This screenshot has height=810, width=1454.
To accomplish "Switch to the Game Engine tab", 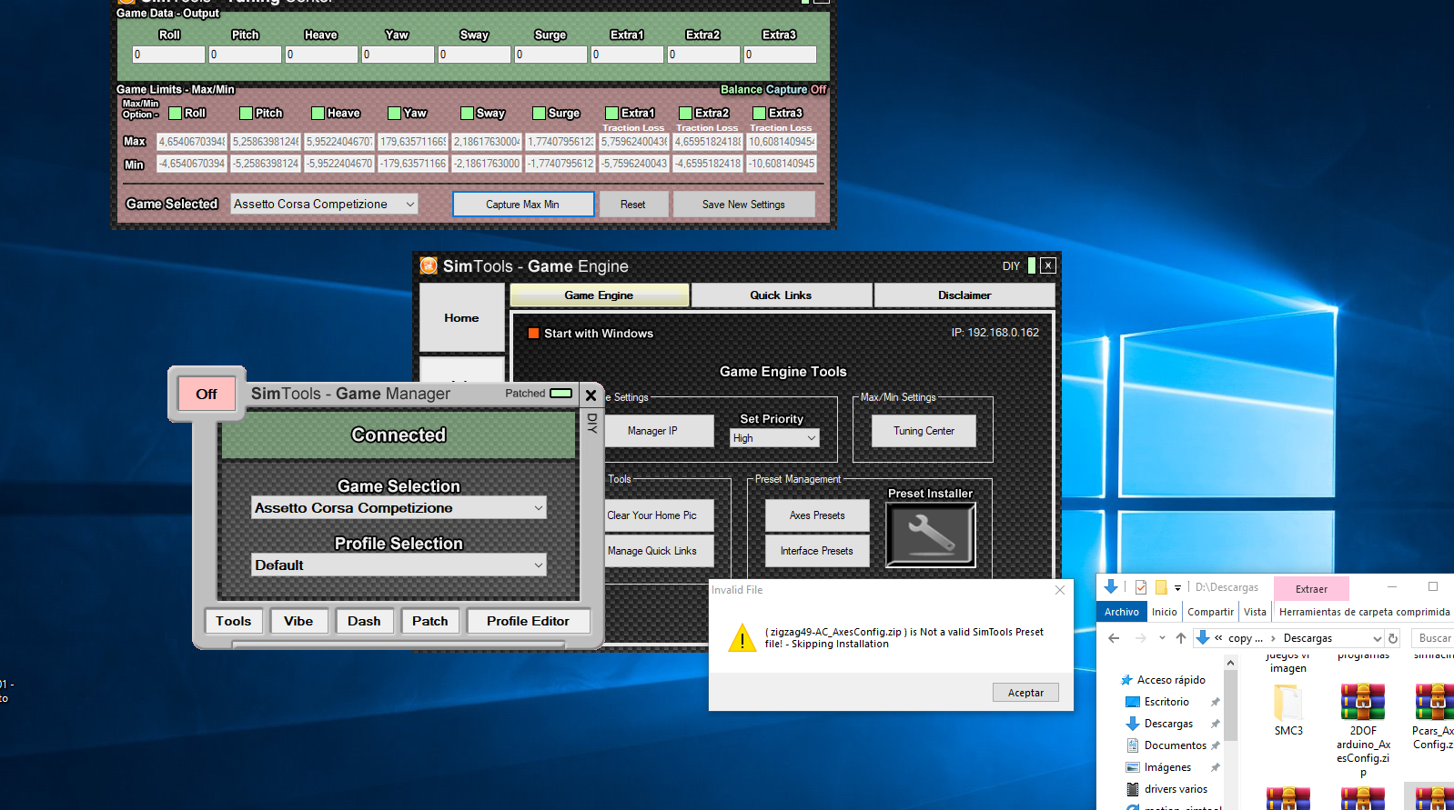I will pos(599,295).
